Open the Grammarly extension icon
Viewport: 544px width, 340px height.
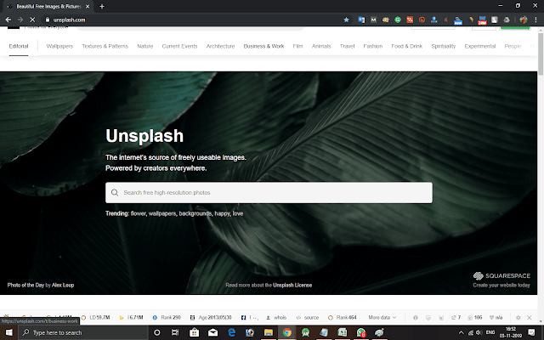pos(398,20)
